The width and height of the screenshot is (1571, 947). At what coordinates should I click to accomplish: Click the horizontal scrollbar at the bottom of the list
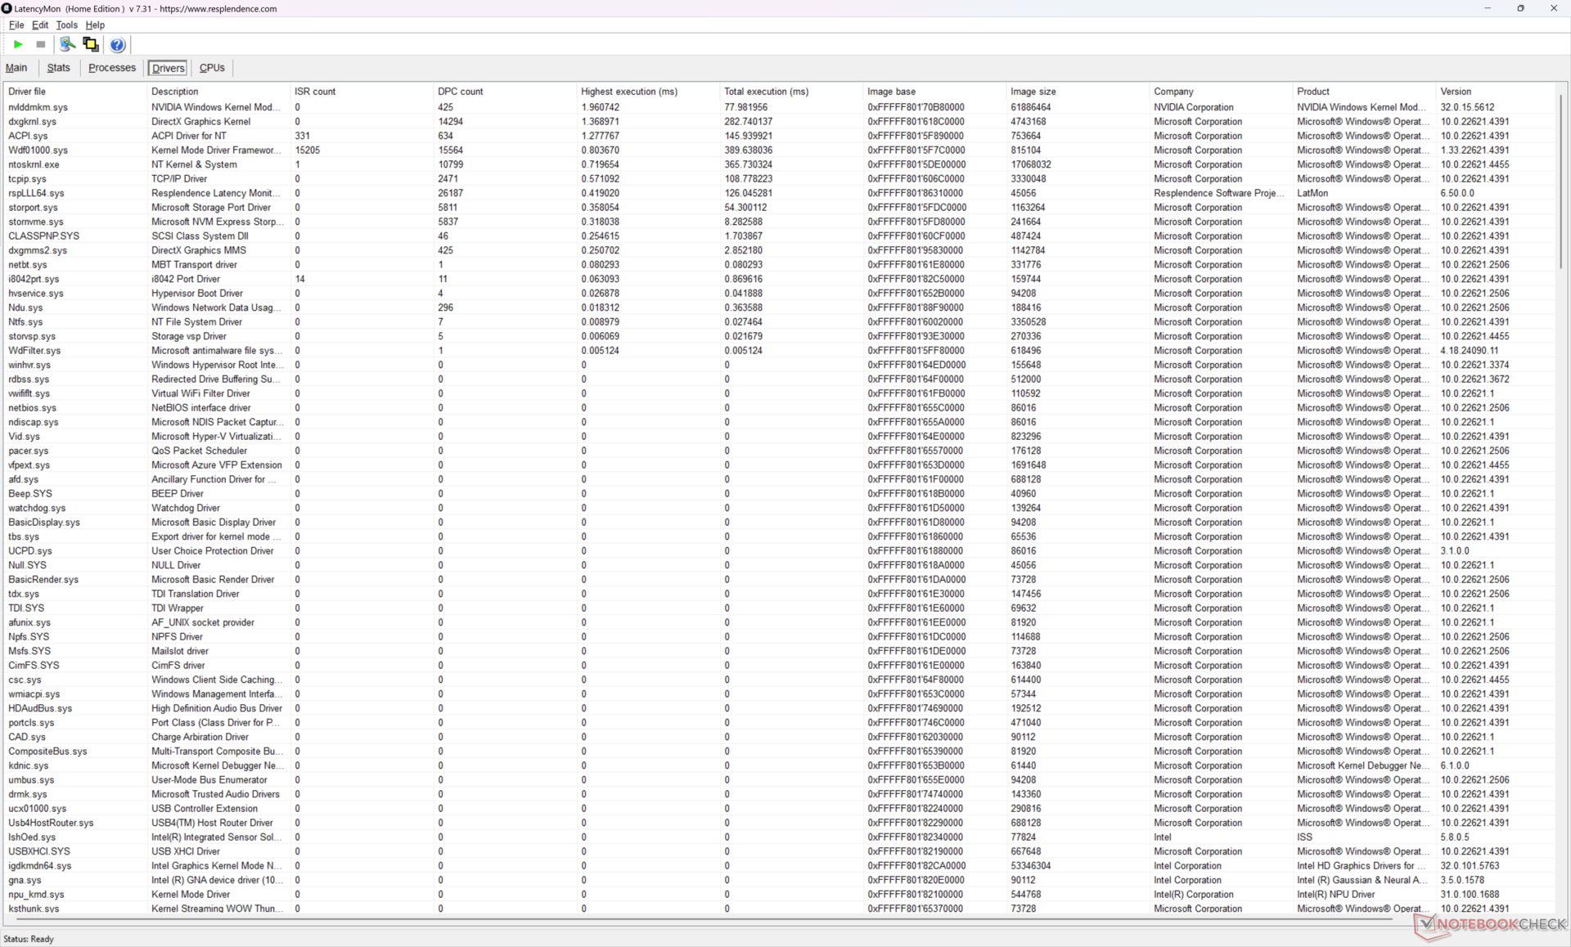tap(695, 919)
